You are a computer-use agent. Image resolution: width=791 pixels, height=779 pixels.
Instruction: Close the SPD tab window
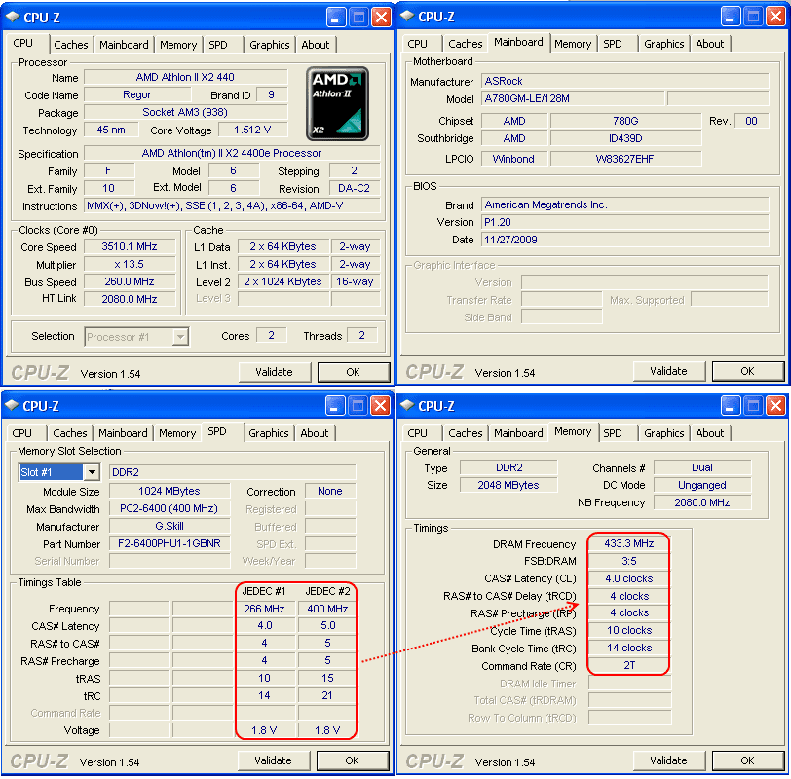(380, 406)
